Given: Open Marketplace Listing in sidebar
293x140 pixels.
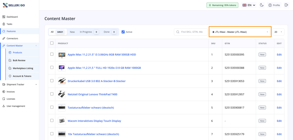Looking at the screenshot, I should [23, 68].
